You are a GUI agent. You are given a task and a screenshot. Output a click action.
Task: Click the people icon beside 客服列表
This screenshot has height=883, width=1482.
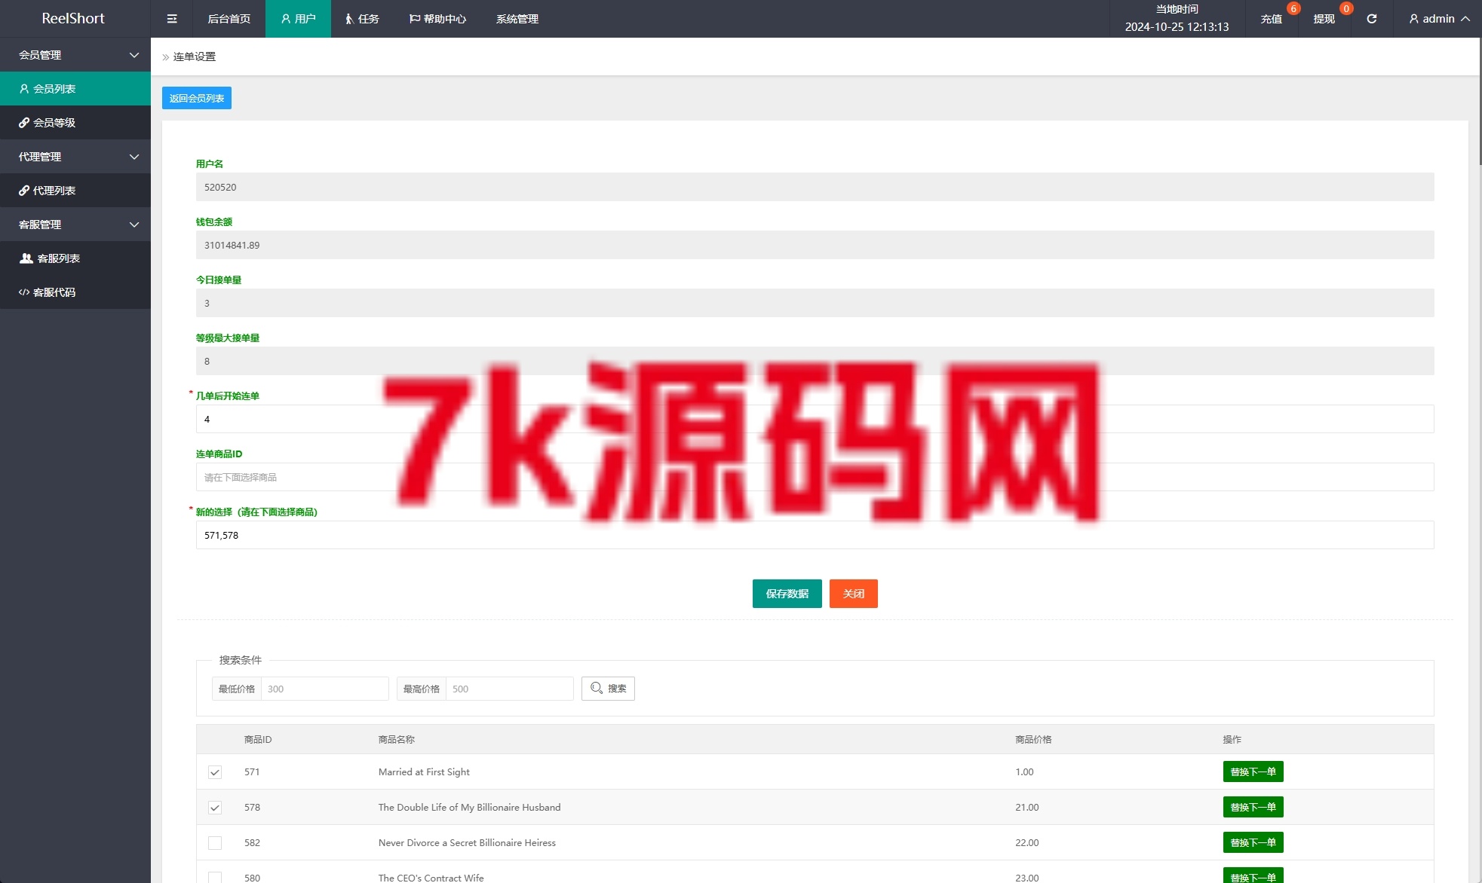(26, 258)
